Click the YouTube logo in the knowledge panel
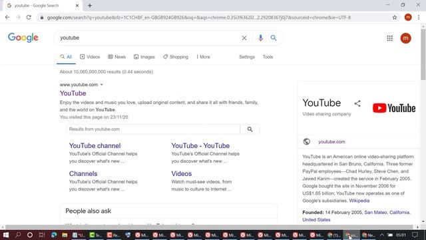 pyautogui.click(x=394, y=108)
